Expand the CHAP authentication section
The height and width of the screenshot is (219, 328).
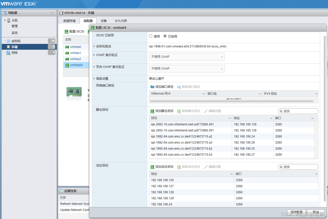click(94, 55)
